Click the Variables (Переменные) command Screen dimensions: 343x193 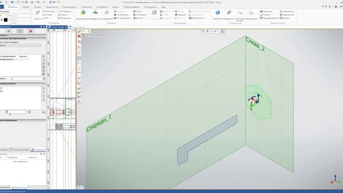coord(287,14)
